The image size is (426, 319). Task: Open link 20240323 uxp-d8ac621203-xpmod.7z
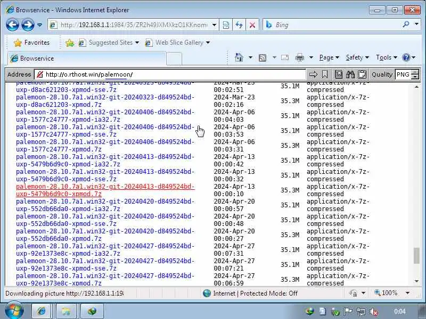[105, 101]
